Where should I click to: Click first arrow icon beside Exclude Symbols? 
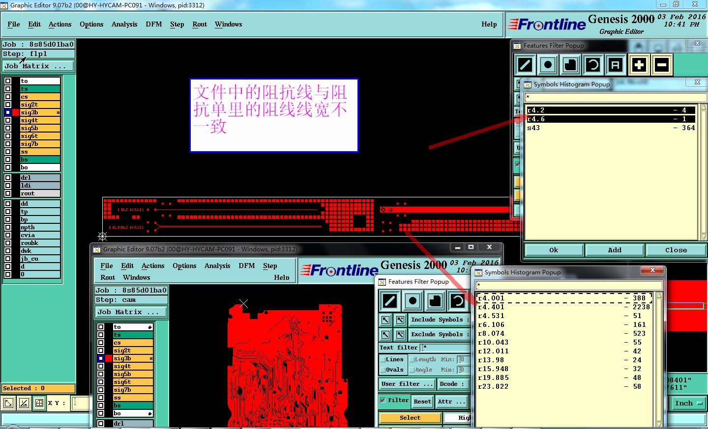click(385, 335)
